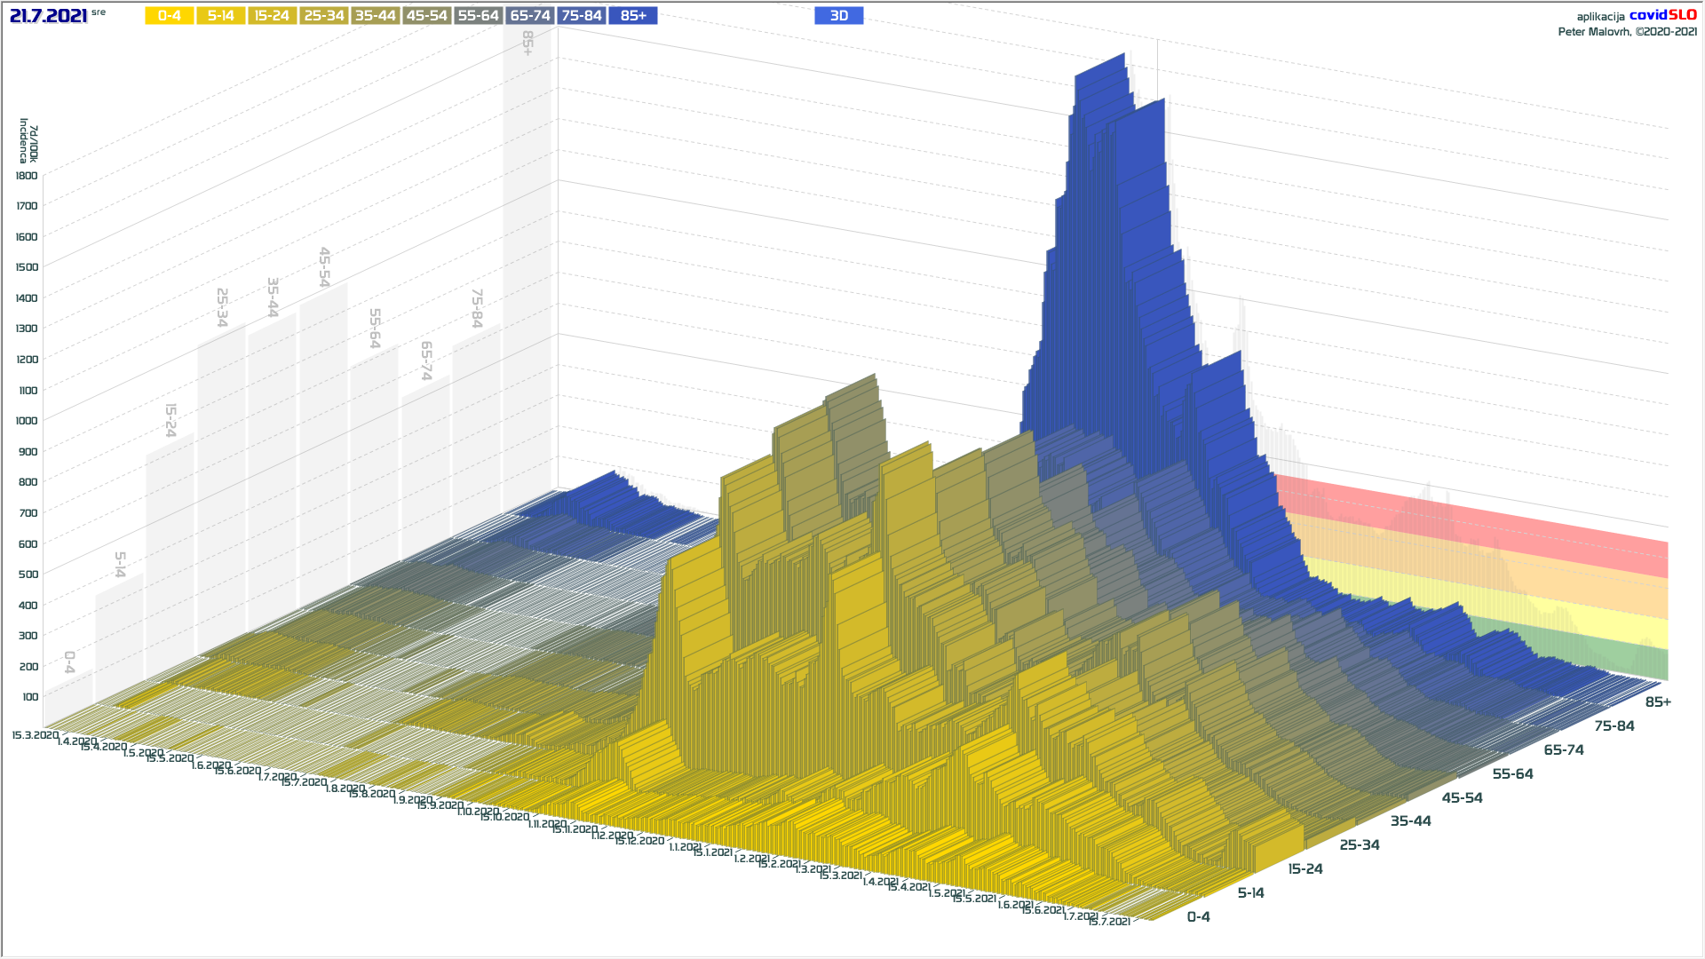Toggle the 35-44 age group button

click(375, 16)
